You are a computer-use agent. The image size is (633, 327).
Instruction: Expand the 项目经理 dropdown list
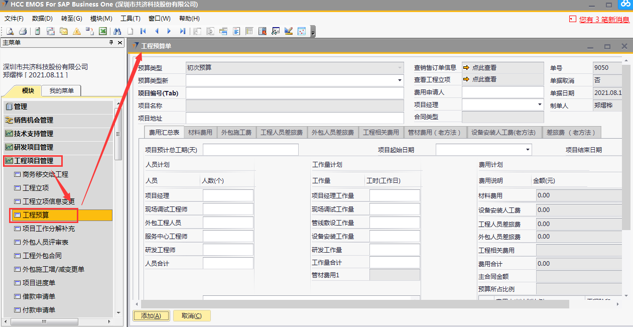tap(540, 104)
